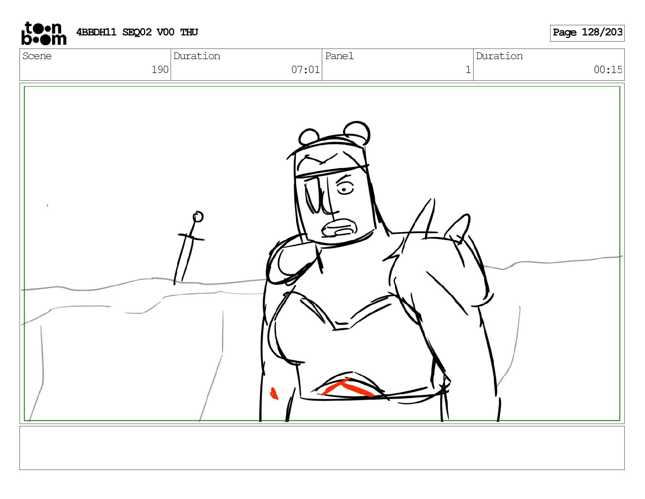This screenshot has height=499, width=645.
Task: Click the 'Page 128/203' page indicator
Action: tap(587, 33)
